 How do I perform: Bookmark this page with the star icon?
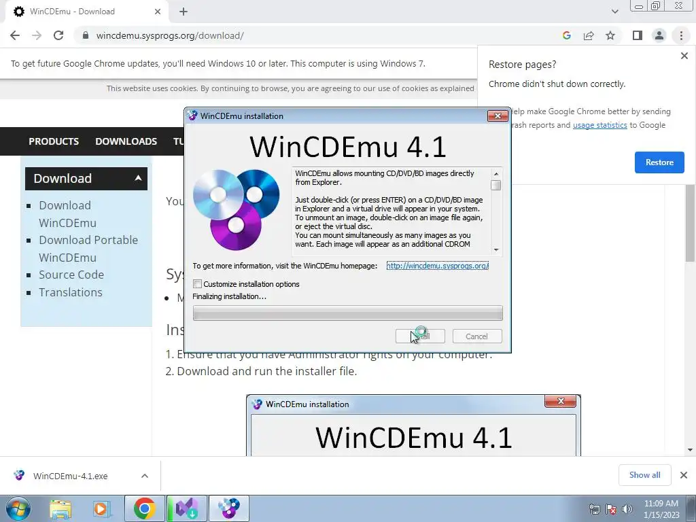610,35
